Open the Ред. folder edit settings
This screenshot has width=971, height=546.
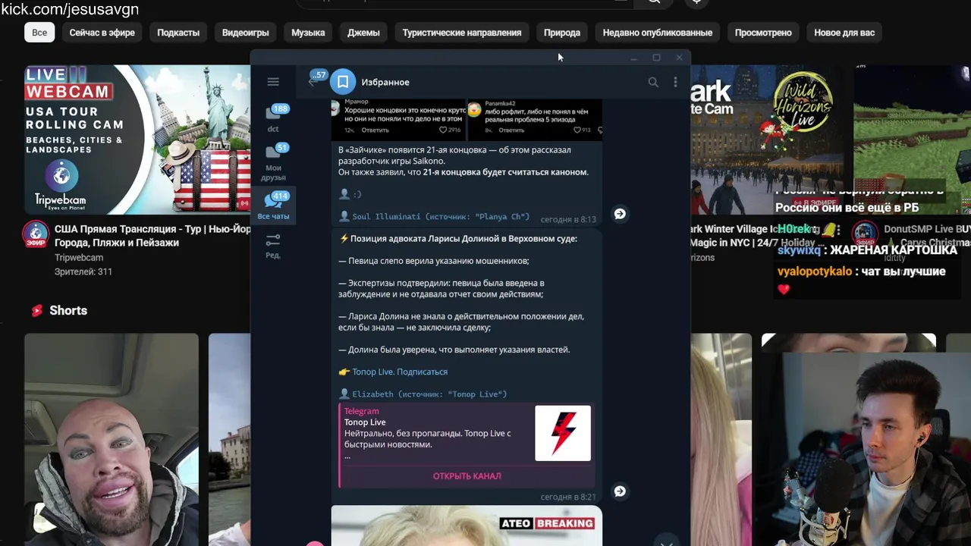[273, 246]
